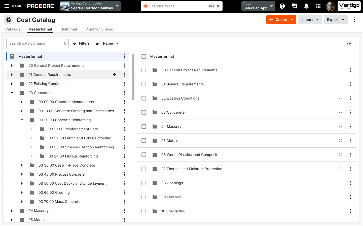Switch to the Uniformat tab

click(x=69, y=29)
